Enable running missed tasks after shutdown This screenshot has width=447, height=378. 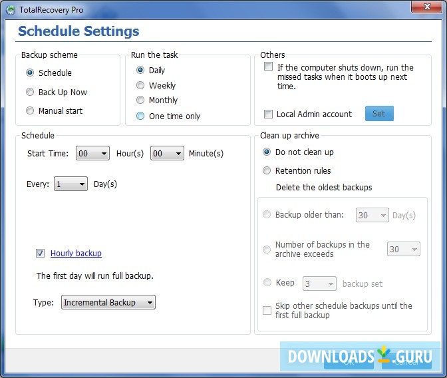268,67
